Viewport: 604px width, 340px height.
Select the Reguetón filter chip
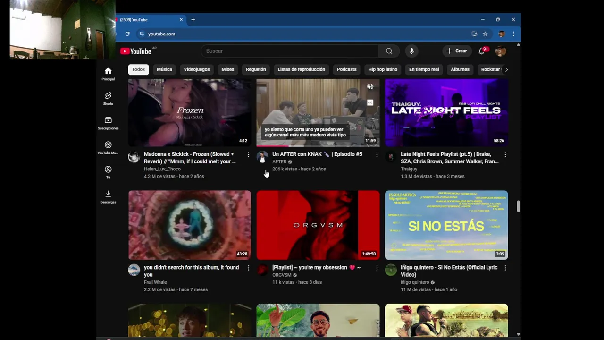[x=256, y=69]
